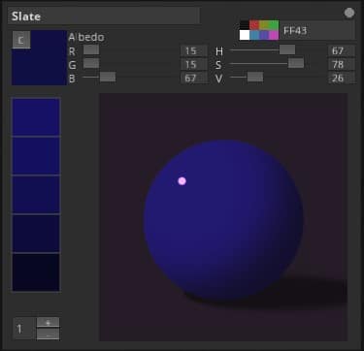364x351 pixels.
Task: Click the H value box showing 67
Action: 342,51
